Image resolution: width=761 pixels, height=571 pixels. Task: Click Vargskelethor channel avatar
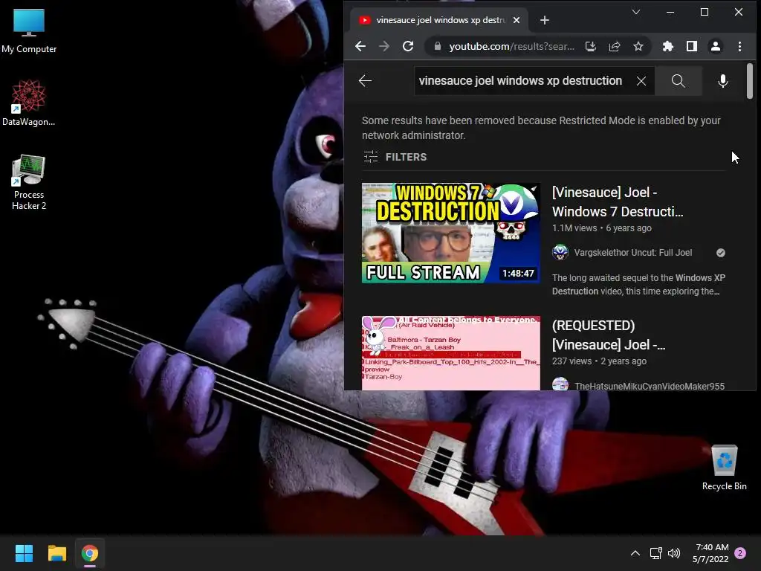point(560,253)
